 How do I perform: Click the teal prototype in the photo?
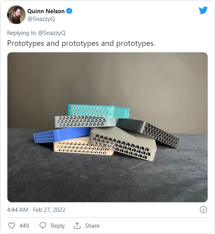pos(99,111)
